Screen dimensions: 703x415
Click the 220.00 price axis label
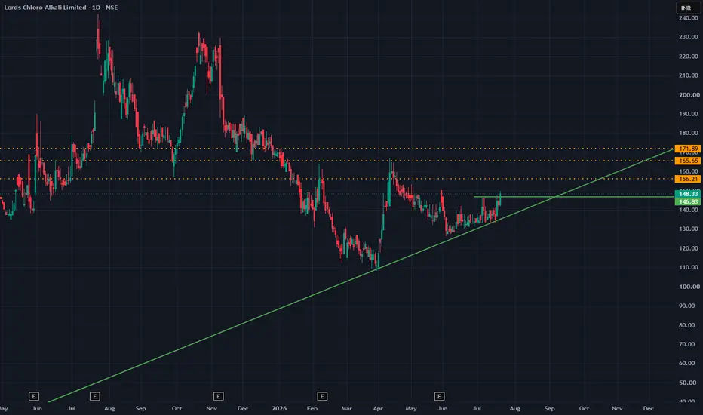pyautogui.click(x=689, y=57)
